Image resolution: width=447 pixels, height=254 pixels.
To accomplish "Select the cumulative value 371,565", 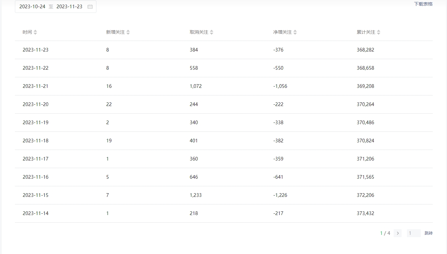I will click(x=365, y=177).
